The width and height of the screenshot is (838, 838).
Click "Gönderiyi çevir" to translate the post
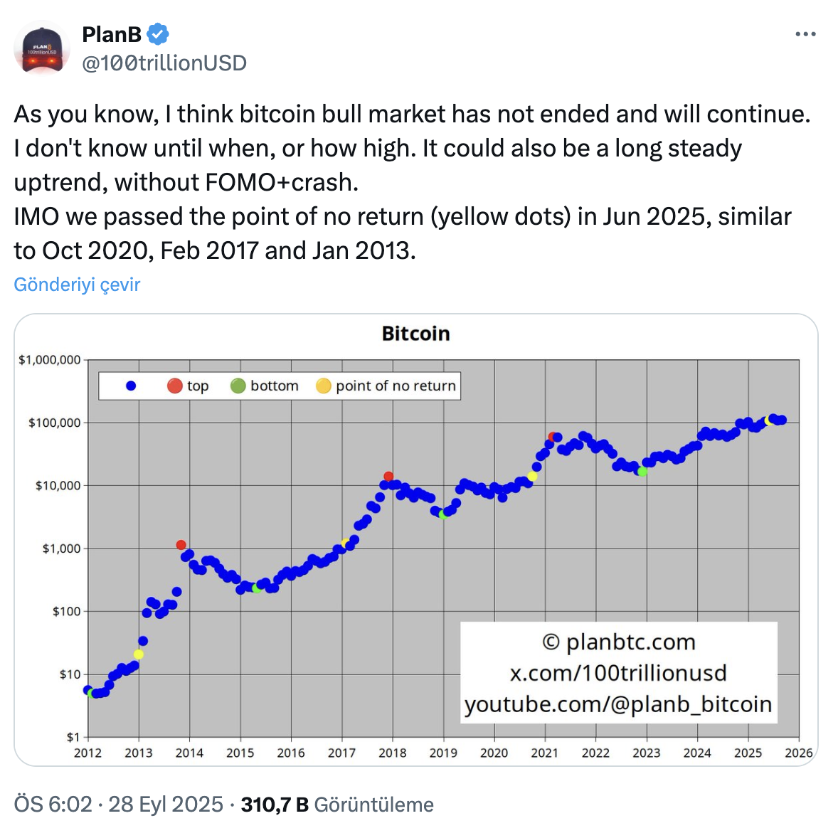pos(77,285)
